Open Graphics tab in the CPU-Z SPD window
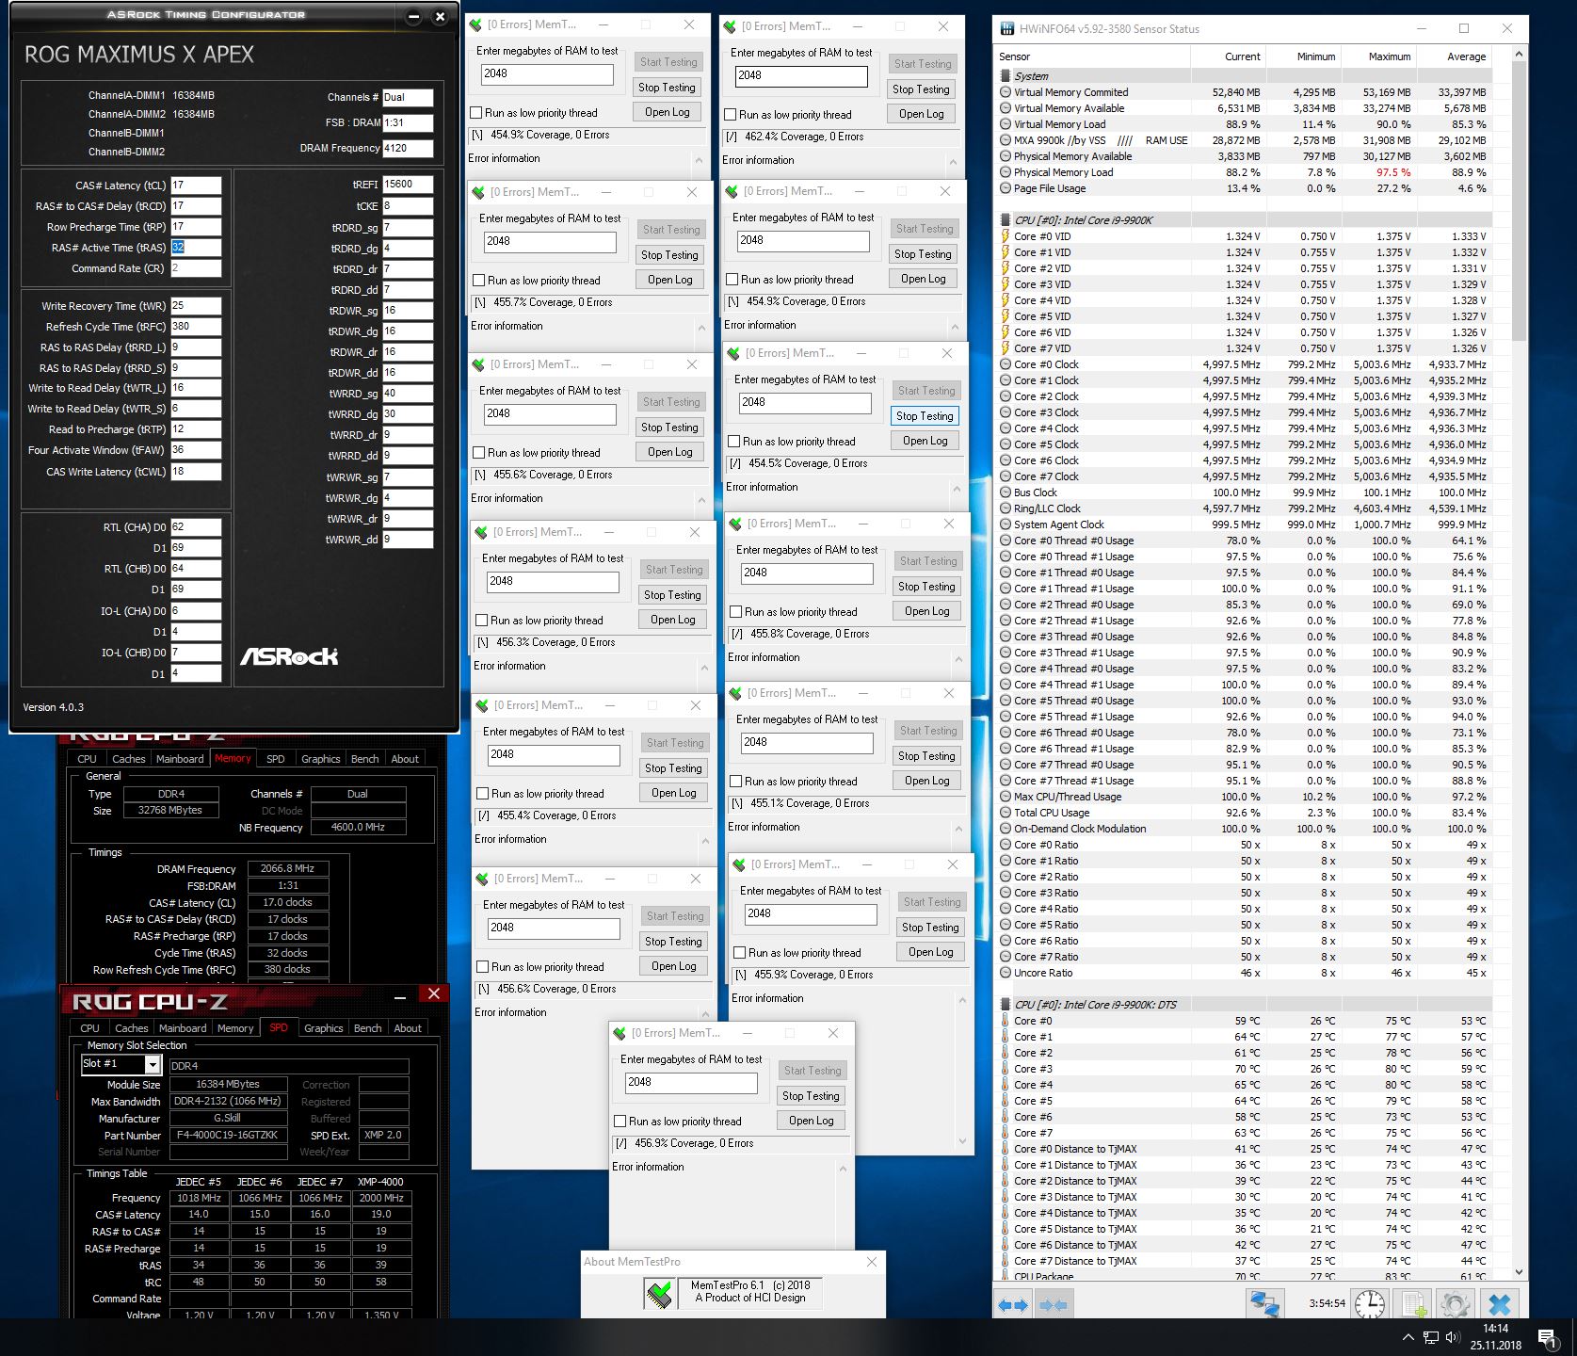This screenshot has height=1356, width=1577. click(x=324, y=1028)
